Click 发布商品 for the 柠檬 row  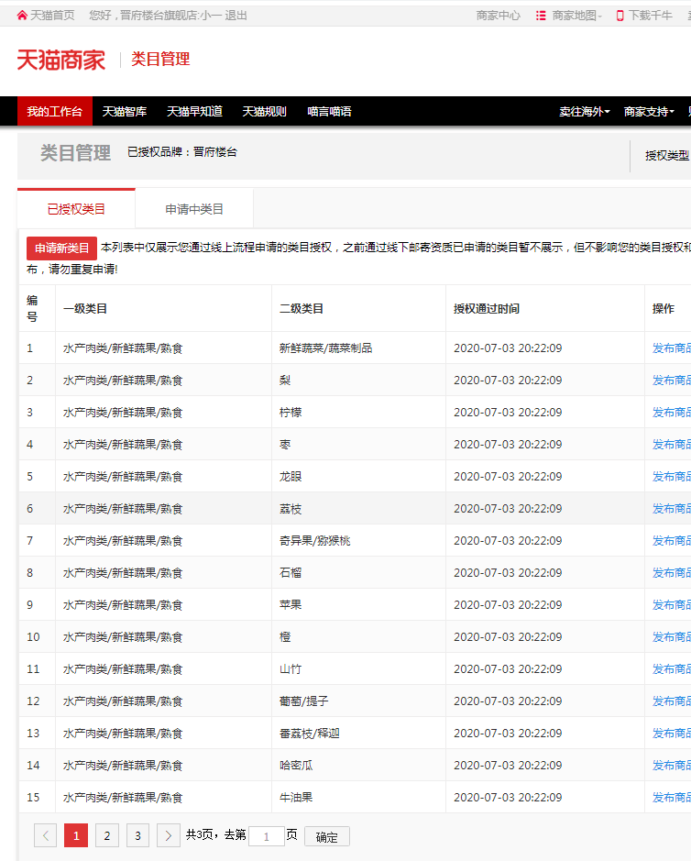click(x=672, y=413)
